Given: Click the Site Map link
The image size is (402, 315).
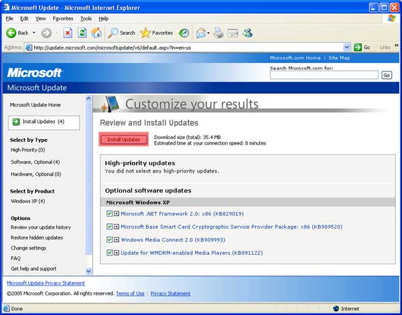Looking at the screenshot, I should (x=339, y=58).
